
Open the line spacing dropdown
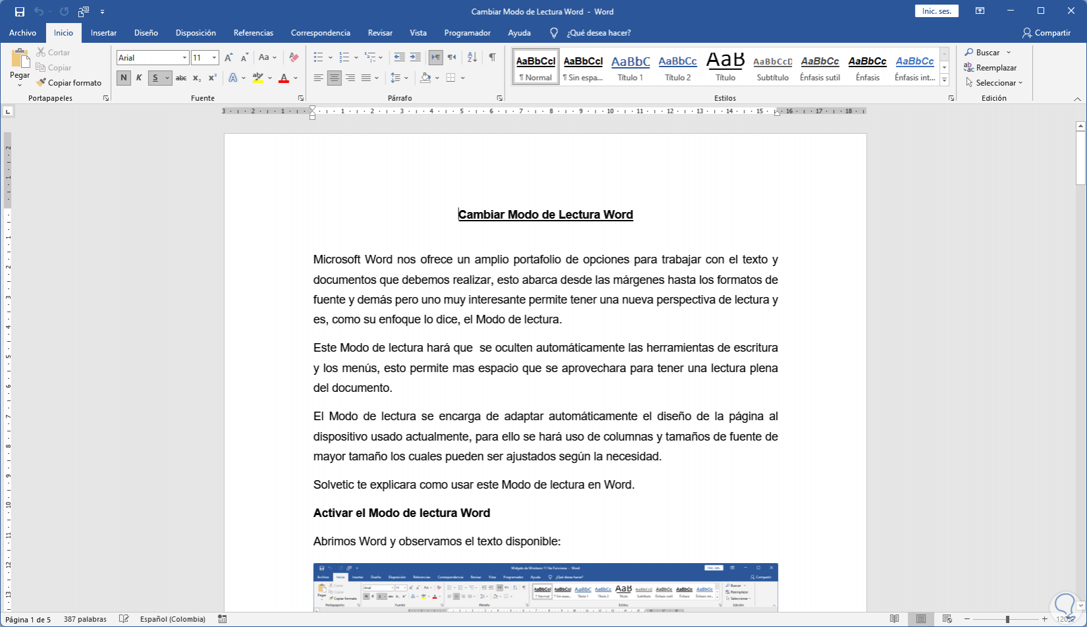(x=399, y=78)
